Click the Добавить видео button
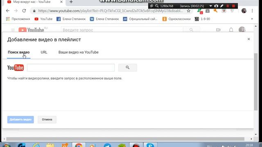 tap(20, 120)
